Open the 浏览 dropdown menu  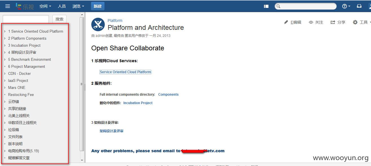78,6
